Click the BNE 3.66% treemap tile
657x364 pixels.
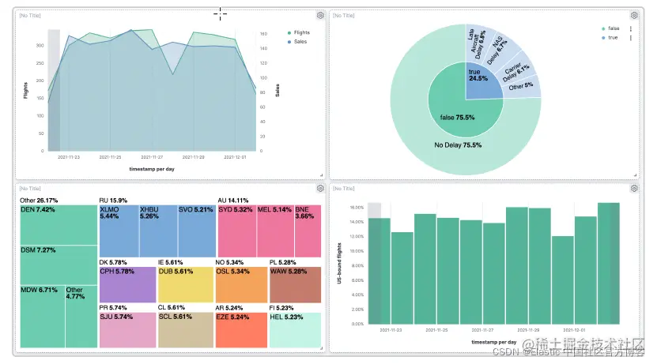(308, 231)
